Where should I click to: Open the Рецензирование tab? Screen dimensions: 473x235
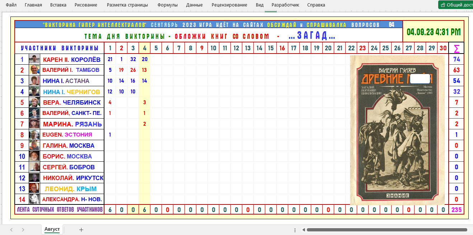pyautogui.click(x=229, y=5)
